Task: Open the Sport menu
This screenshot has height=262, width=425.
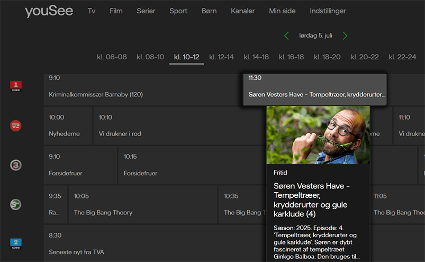Action: tap(178, 11)
